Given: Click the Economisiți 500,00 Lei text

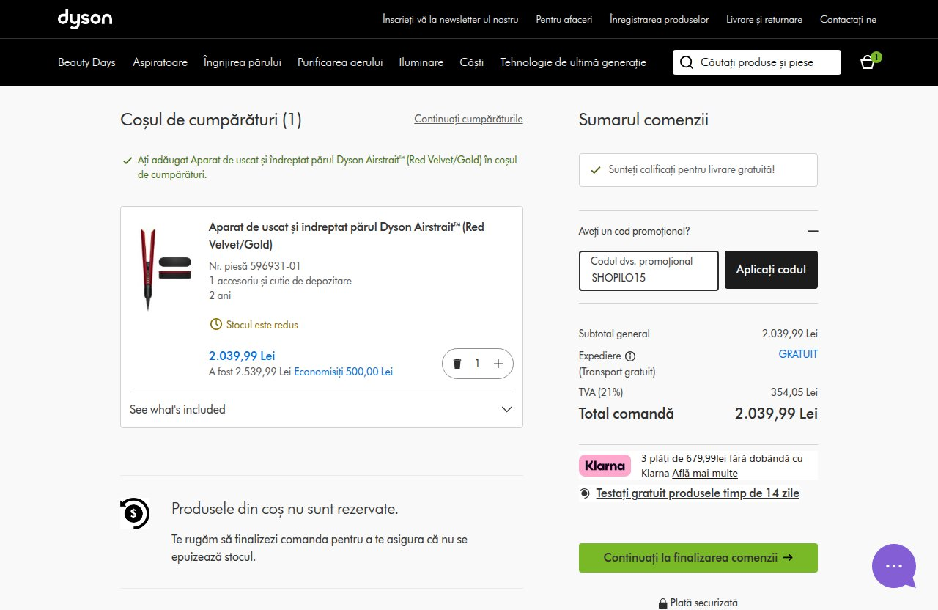Looking at the screenshot, I should (x=344, y=372).
